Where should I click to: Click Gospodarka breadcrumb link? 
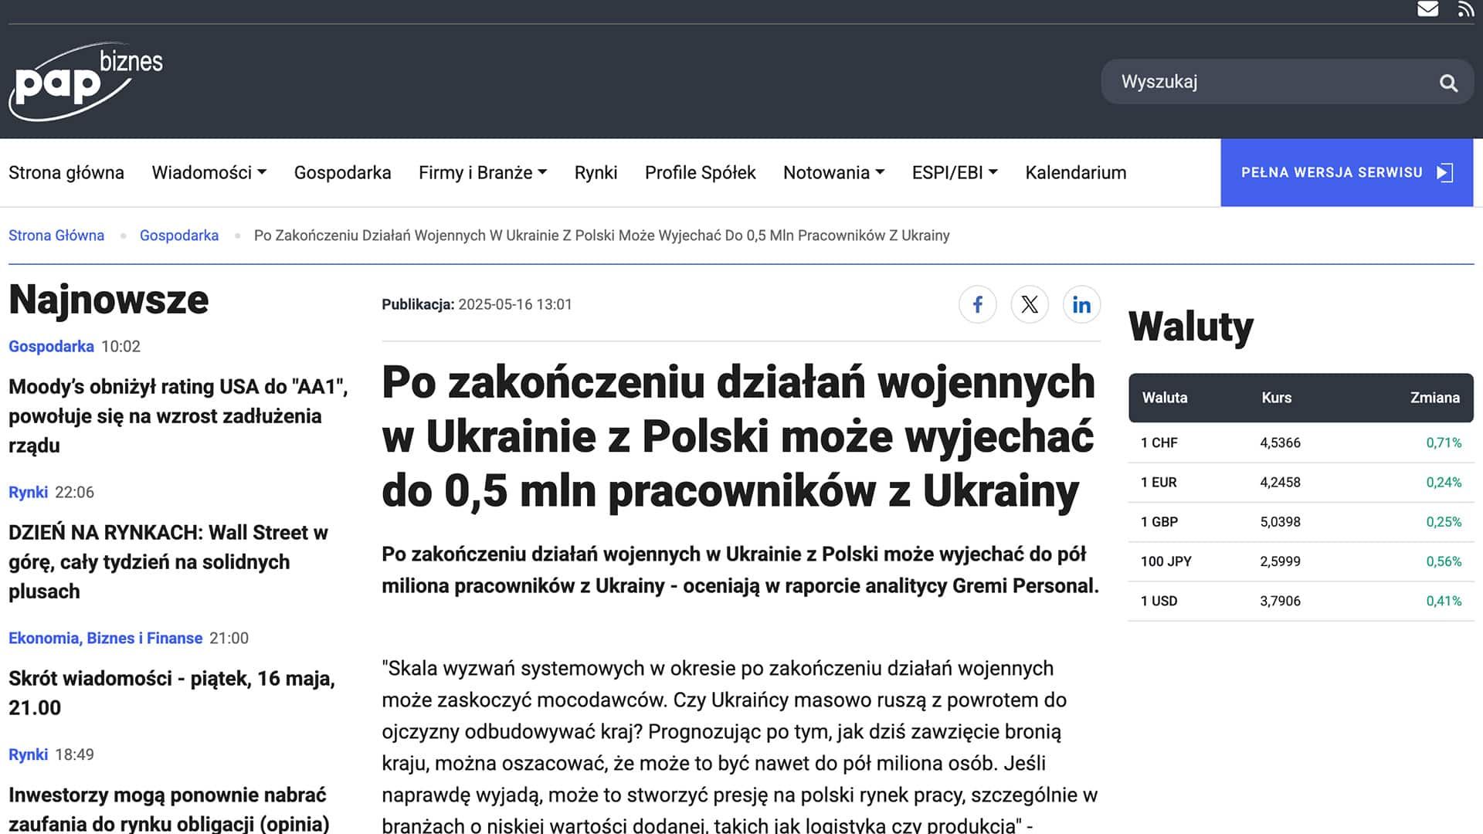pyautogui.click(x=179, y=236)
